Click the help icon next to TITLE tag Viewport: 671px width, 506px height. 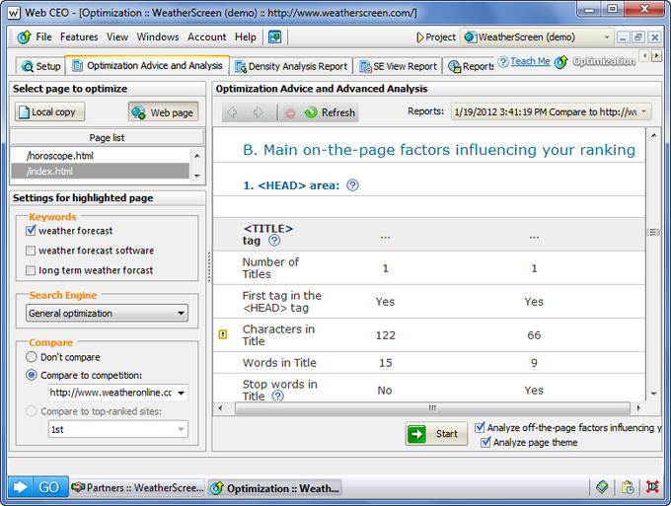click(x=274, y=241)
